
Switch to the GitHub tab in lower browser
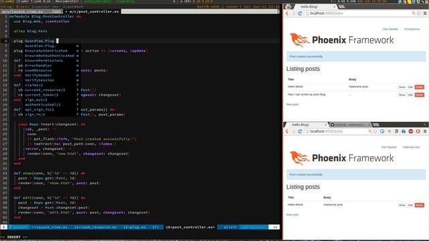(x=349, y=125)
